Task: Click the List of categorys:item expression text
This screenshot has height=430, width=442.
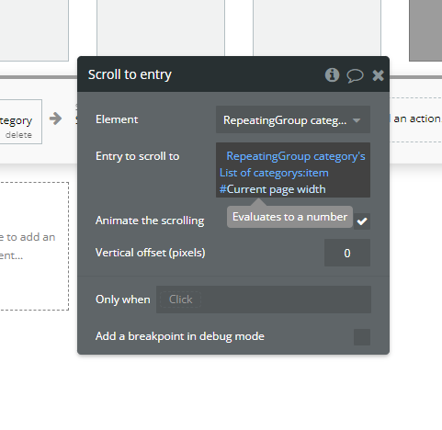Action: pyautogui.click(x=274, y=173)
